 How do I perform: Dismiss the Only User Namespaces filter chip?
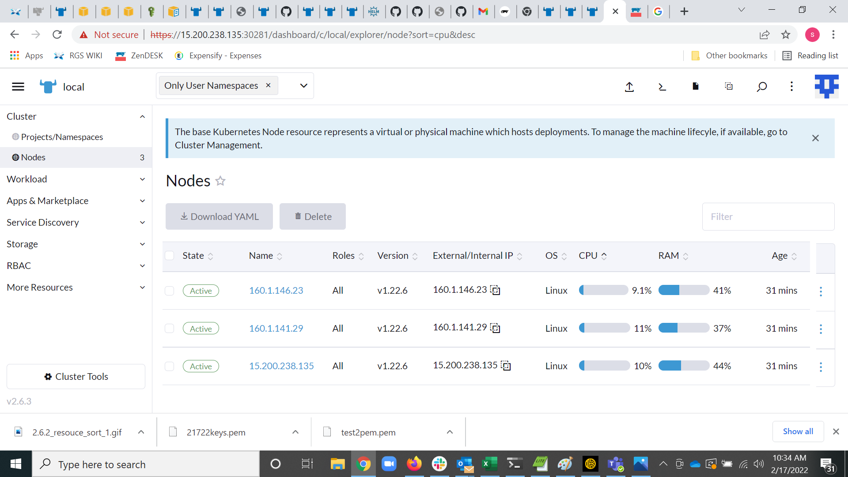(x=268, y=85)
